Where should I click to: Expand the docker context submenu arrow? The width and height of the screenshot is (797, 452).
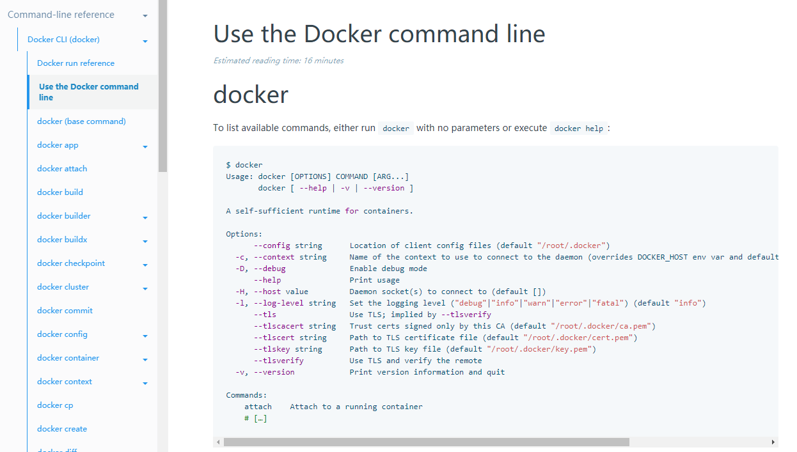(145, 384)
